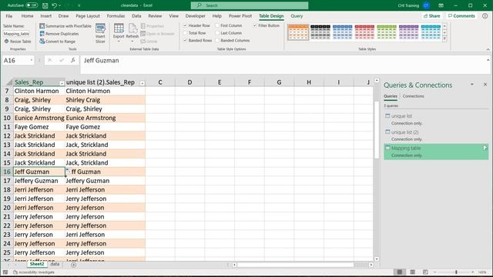Open the Undo history dropdown arrow
Viewport: 493px width, 277px height.
(60, 5)
